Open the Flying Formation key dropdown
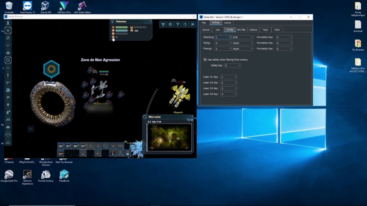Viewport: 367px width, 206px height. (x=284, y=43)
